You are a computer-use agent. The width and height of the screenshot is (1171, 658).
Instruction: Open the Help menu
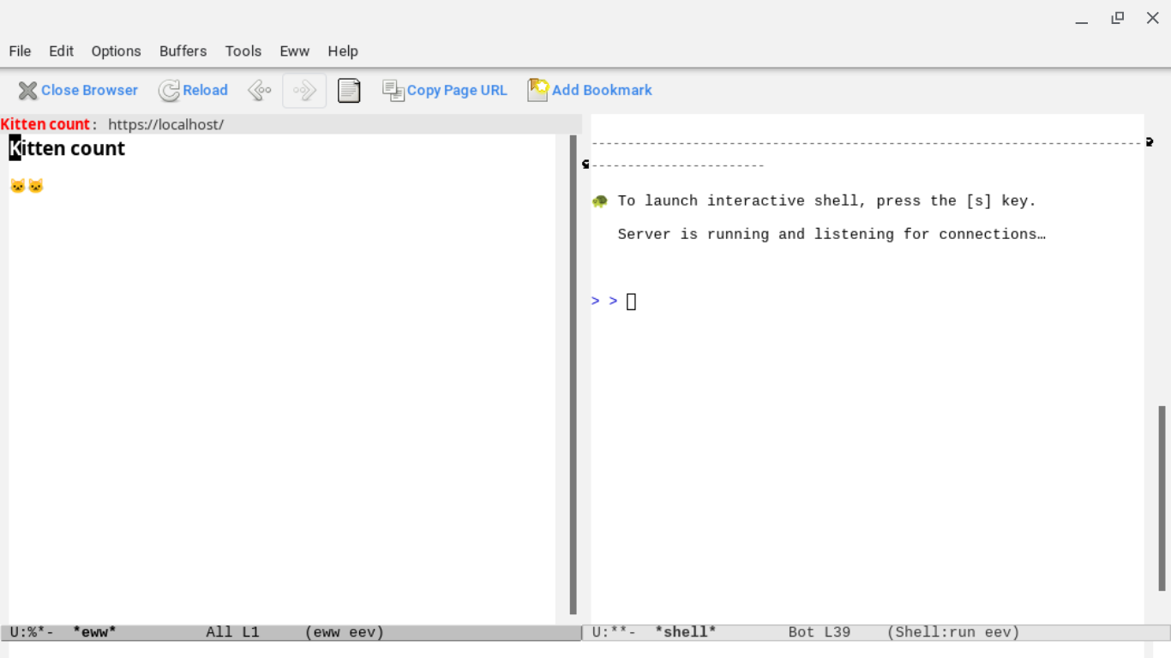(342, 51)
